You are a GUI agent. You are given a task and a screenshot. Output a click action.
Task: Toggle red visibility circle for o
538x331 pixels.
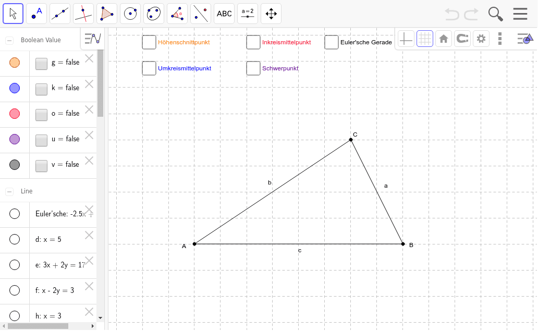tap(15, 114)
